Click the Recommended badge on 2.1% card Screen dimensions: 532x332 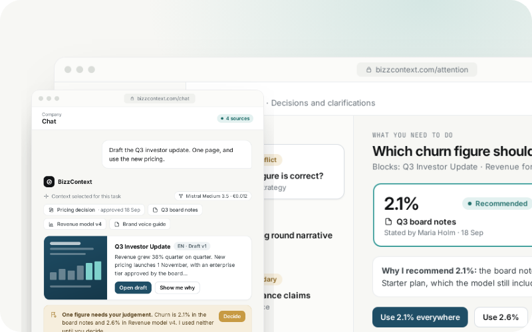(x=496, y=204)
